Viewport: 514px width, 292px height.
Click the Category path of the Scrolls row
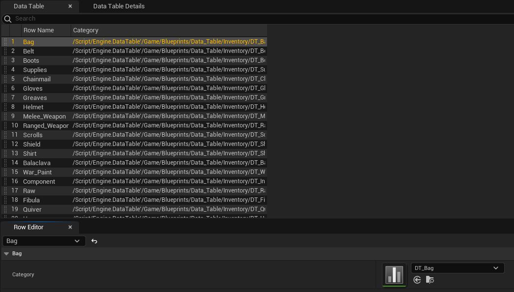[x=169, y=135]
